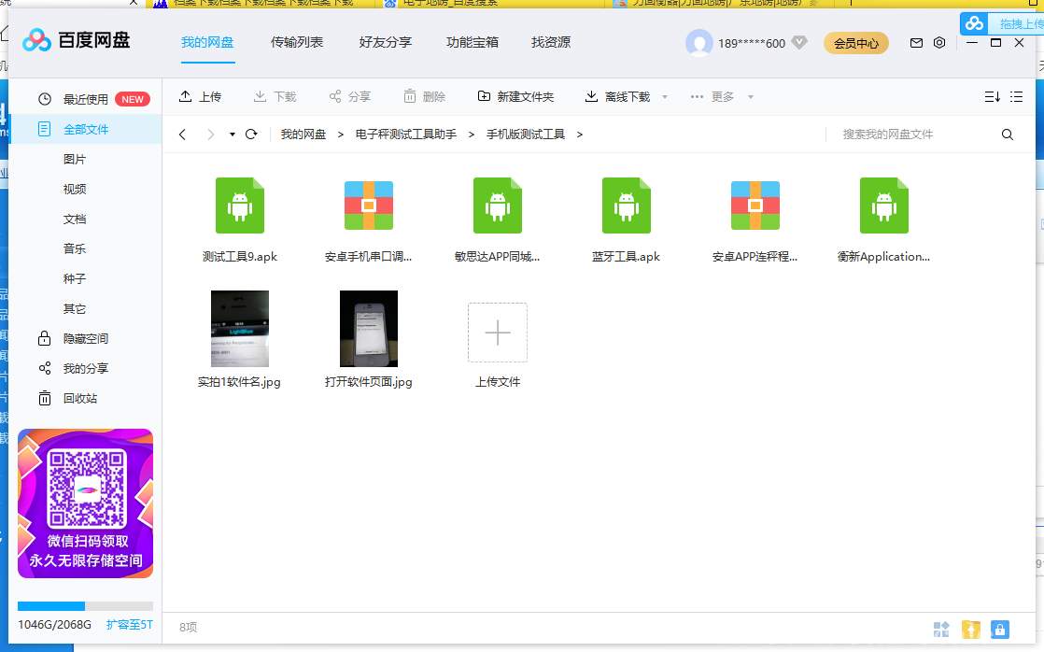This screenshot has height=652, width=1044.
Task: Click the lock icon at bottom right
Action: 1000,630
